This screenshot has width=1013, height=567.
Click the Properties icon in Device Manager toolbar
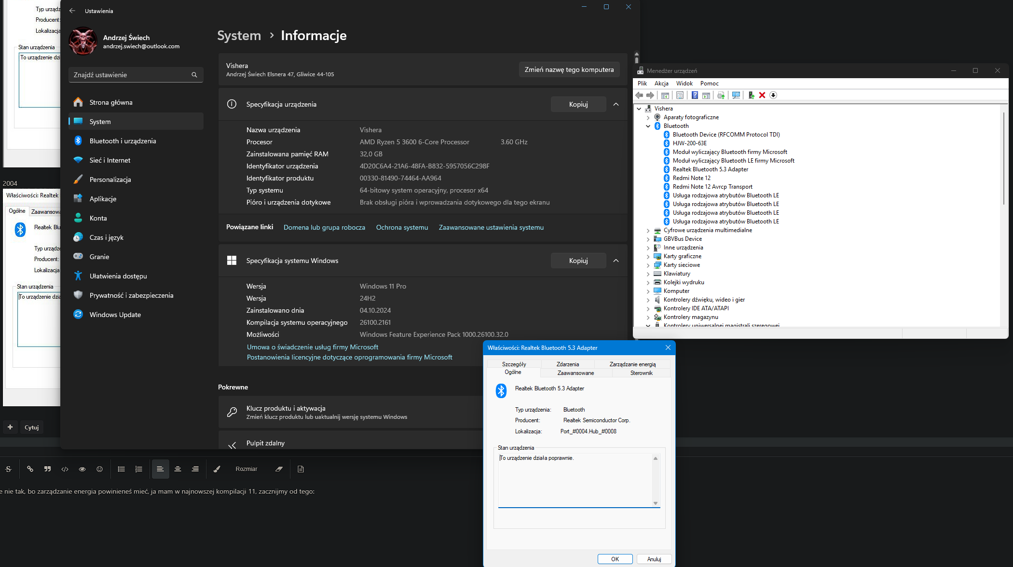(x=680, y=95)
